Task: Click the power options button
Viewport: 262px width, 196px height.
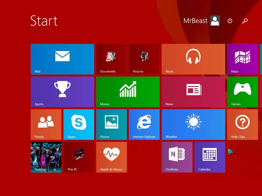Action: (x=230, y=21)
